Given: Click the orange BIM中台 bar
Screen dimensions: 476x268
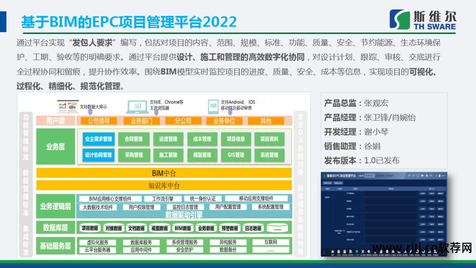Looking at the screenshot, I should click(x=164, y=173).
